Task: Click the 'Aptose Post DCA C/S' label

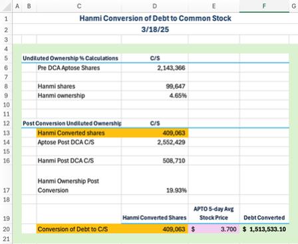Action: (79, 142)
